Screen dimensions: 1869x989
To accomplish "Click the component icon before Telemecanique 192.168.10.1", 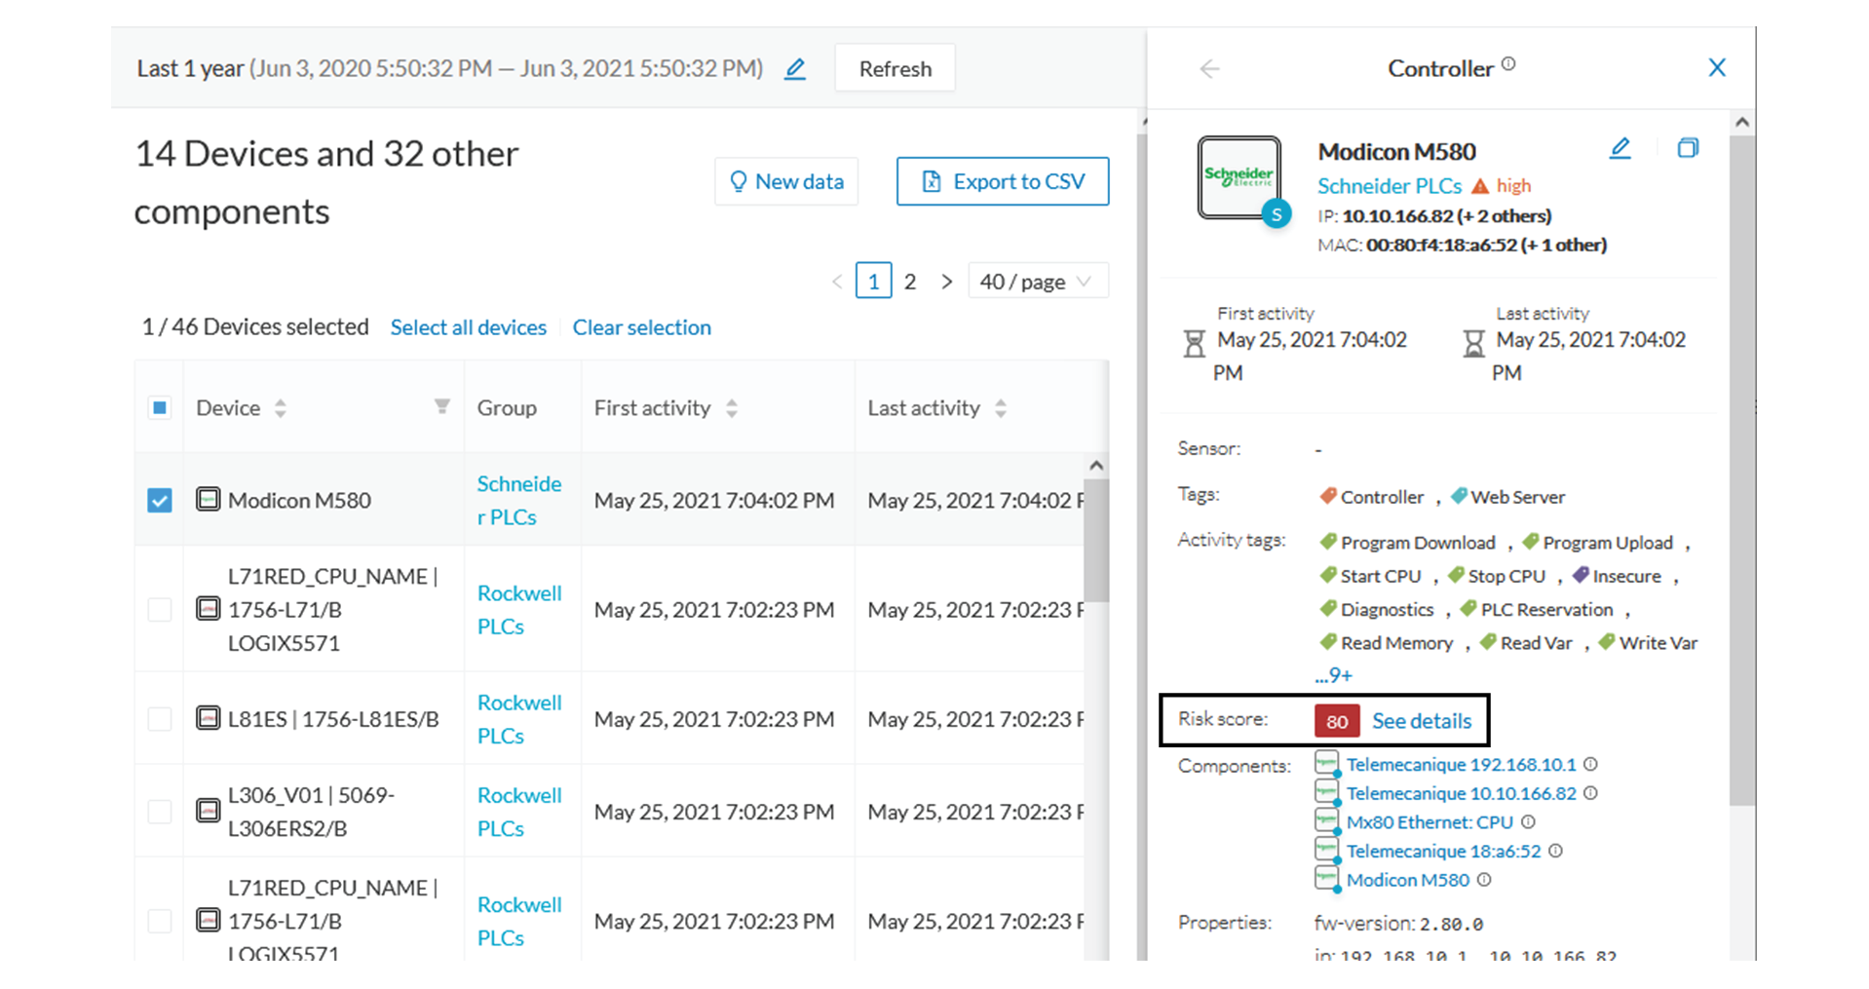I will tap(1326, 763).
